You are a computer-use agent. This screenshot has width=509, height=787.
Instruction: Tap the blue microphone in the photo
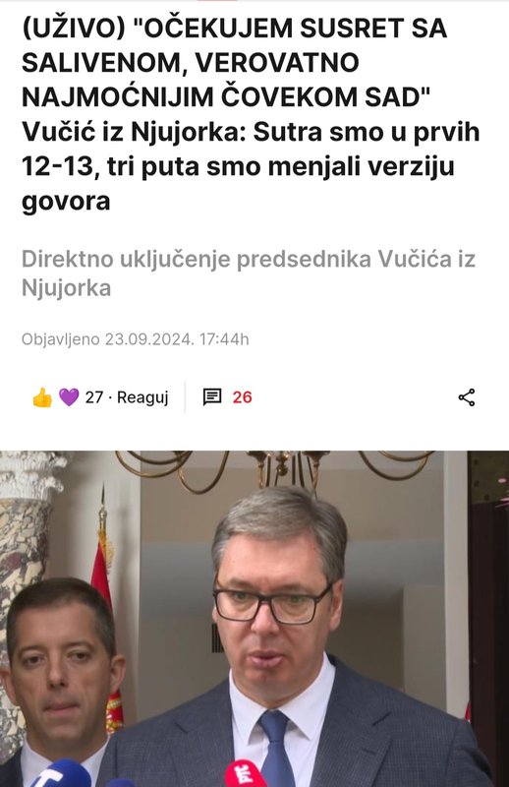point(63,773)
